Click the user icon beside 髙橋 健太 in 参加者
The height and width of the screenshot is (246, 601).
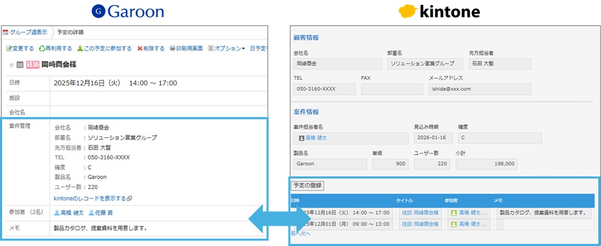[57, 213]
